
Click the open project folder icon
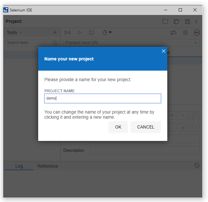[177, 22]
